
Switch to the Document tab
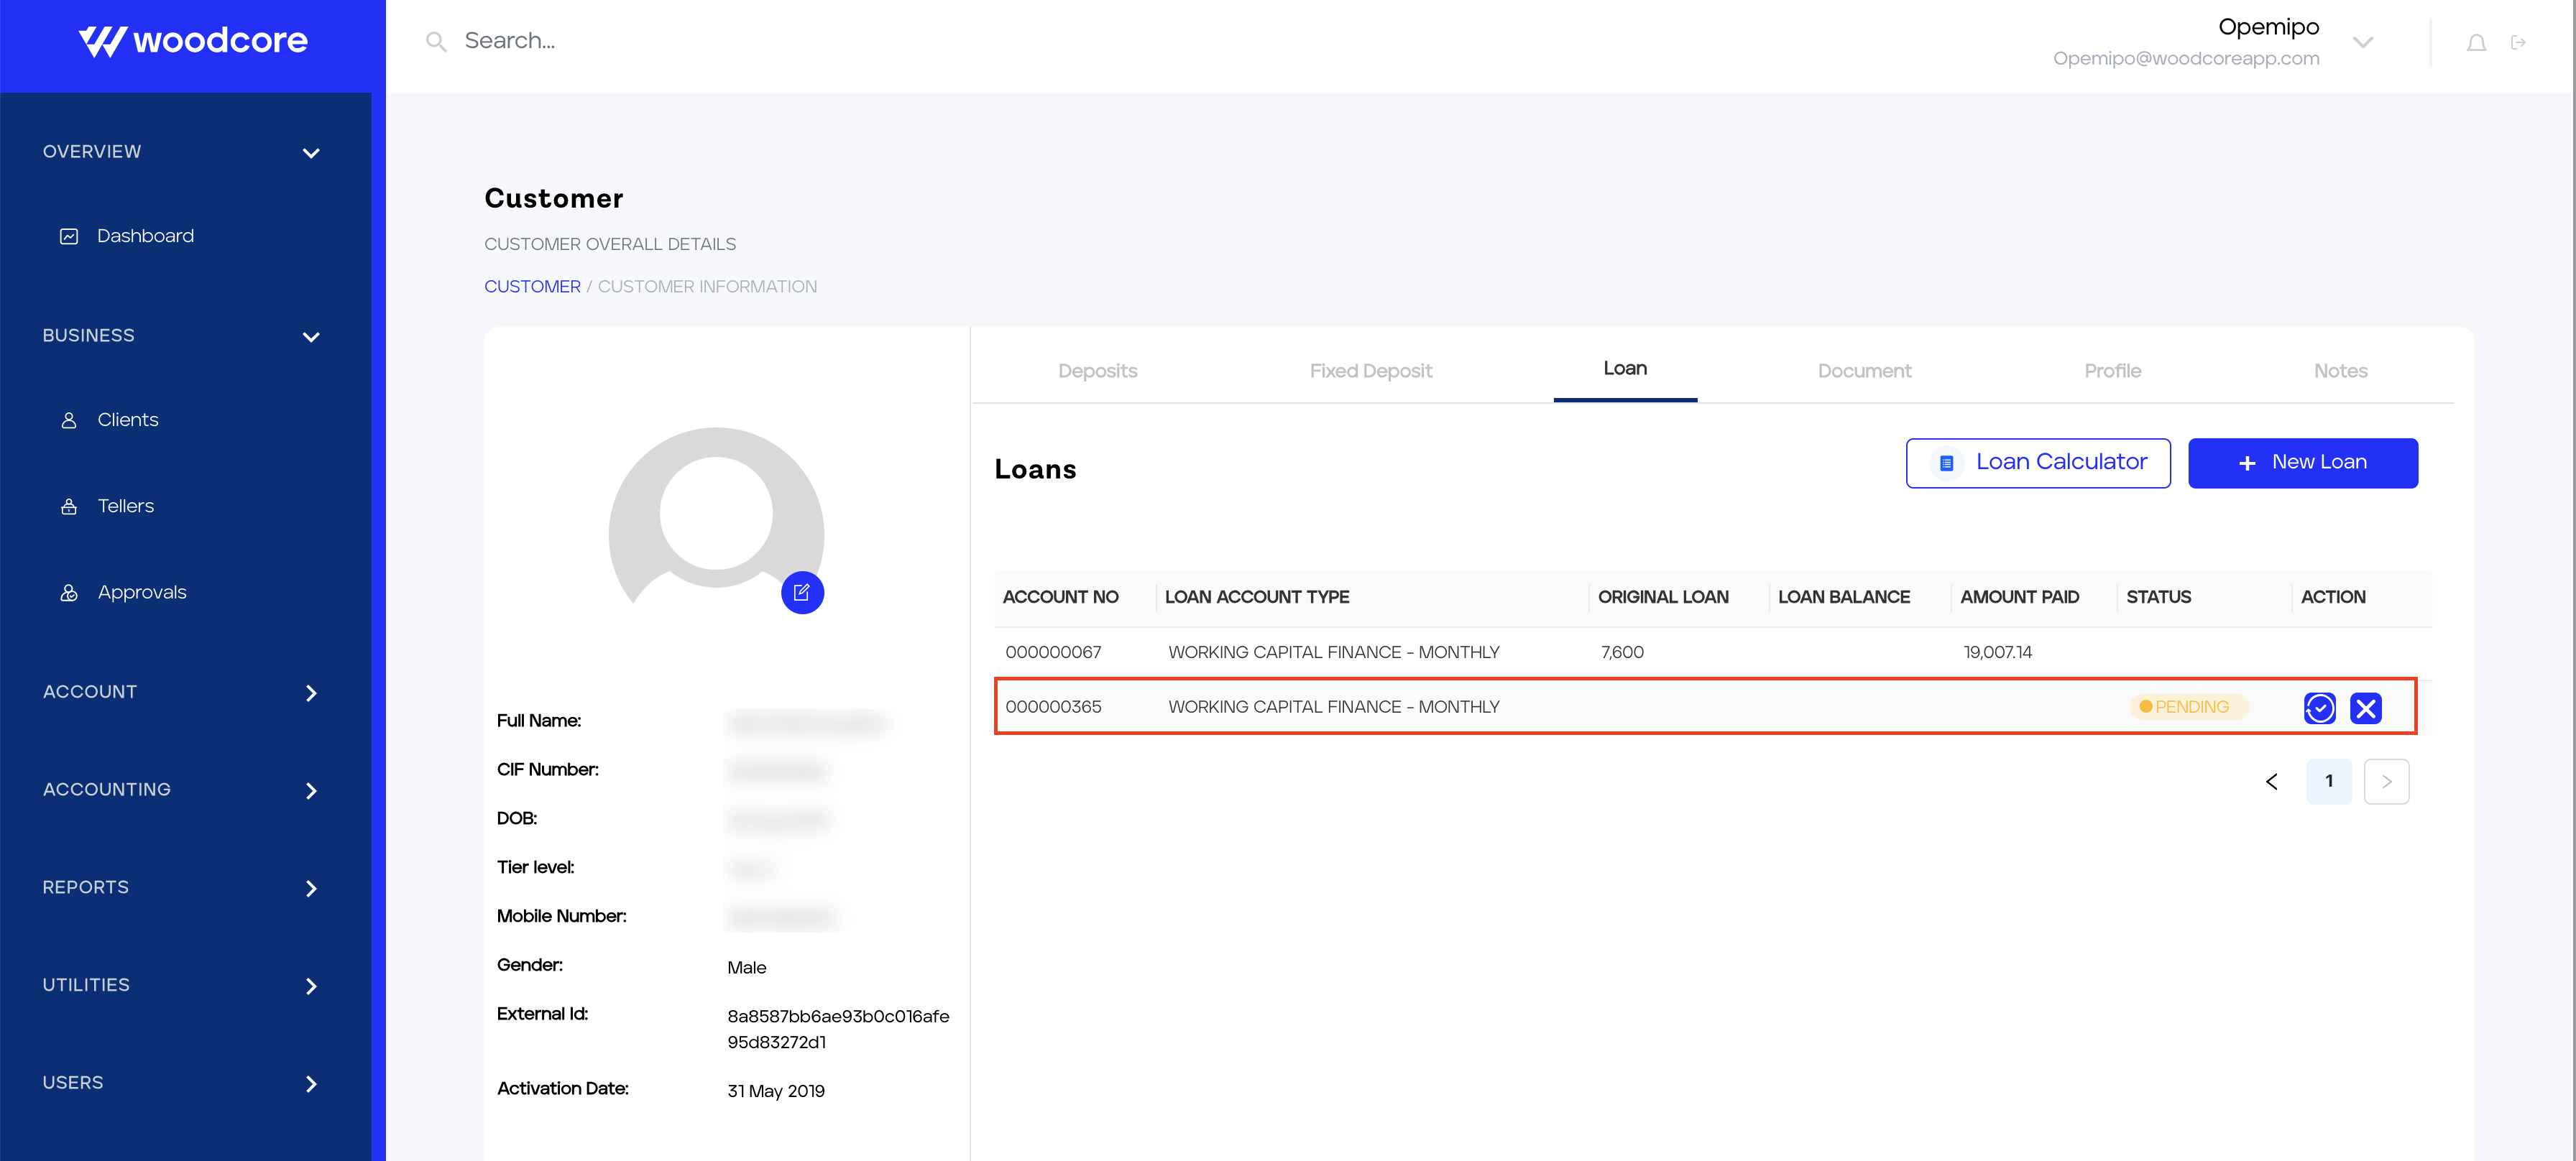1864,371
